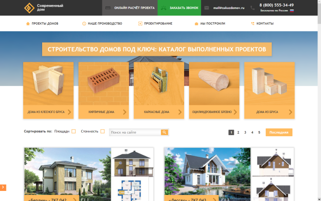The width and height of the screenshot is (321, 201).
Task: Open the Контакты page
Action: coord(265,24)
